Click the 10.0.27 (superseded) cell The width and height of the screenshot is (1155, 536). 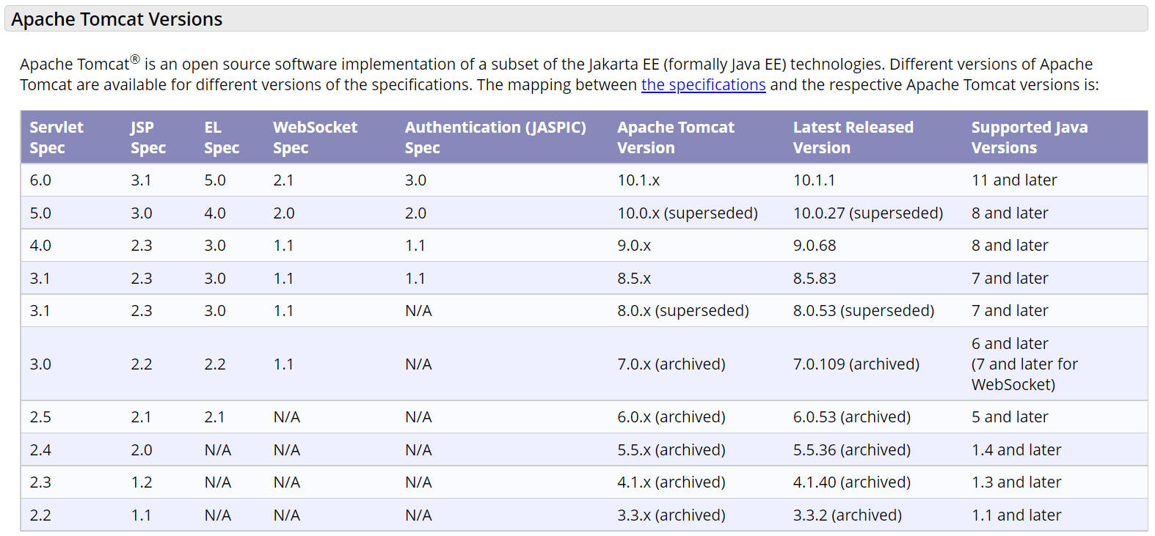(868, 213)
